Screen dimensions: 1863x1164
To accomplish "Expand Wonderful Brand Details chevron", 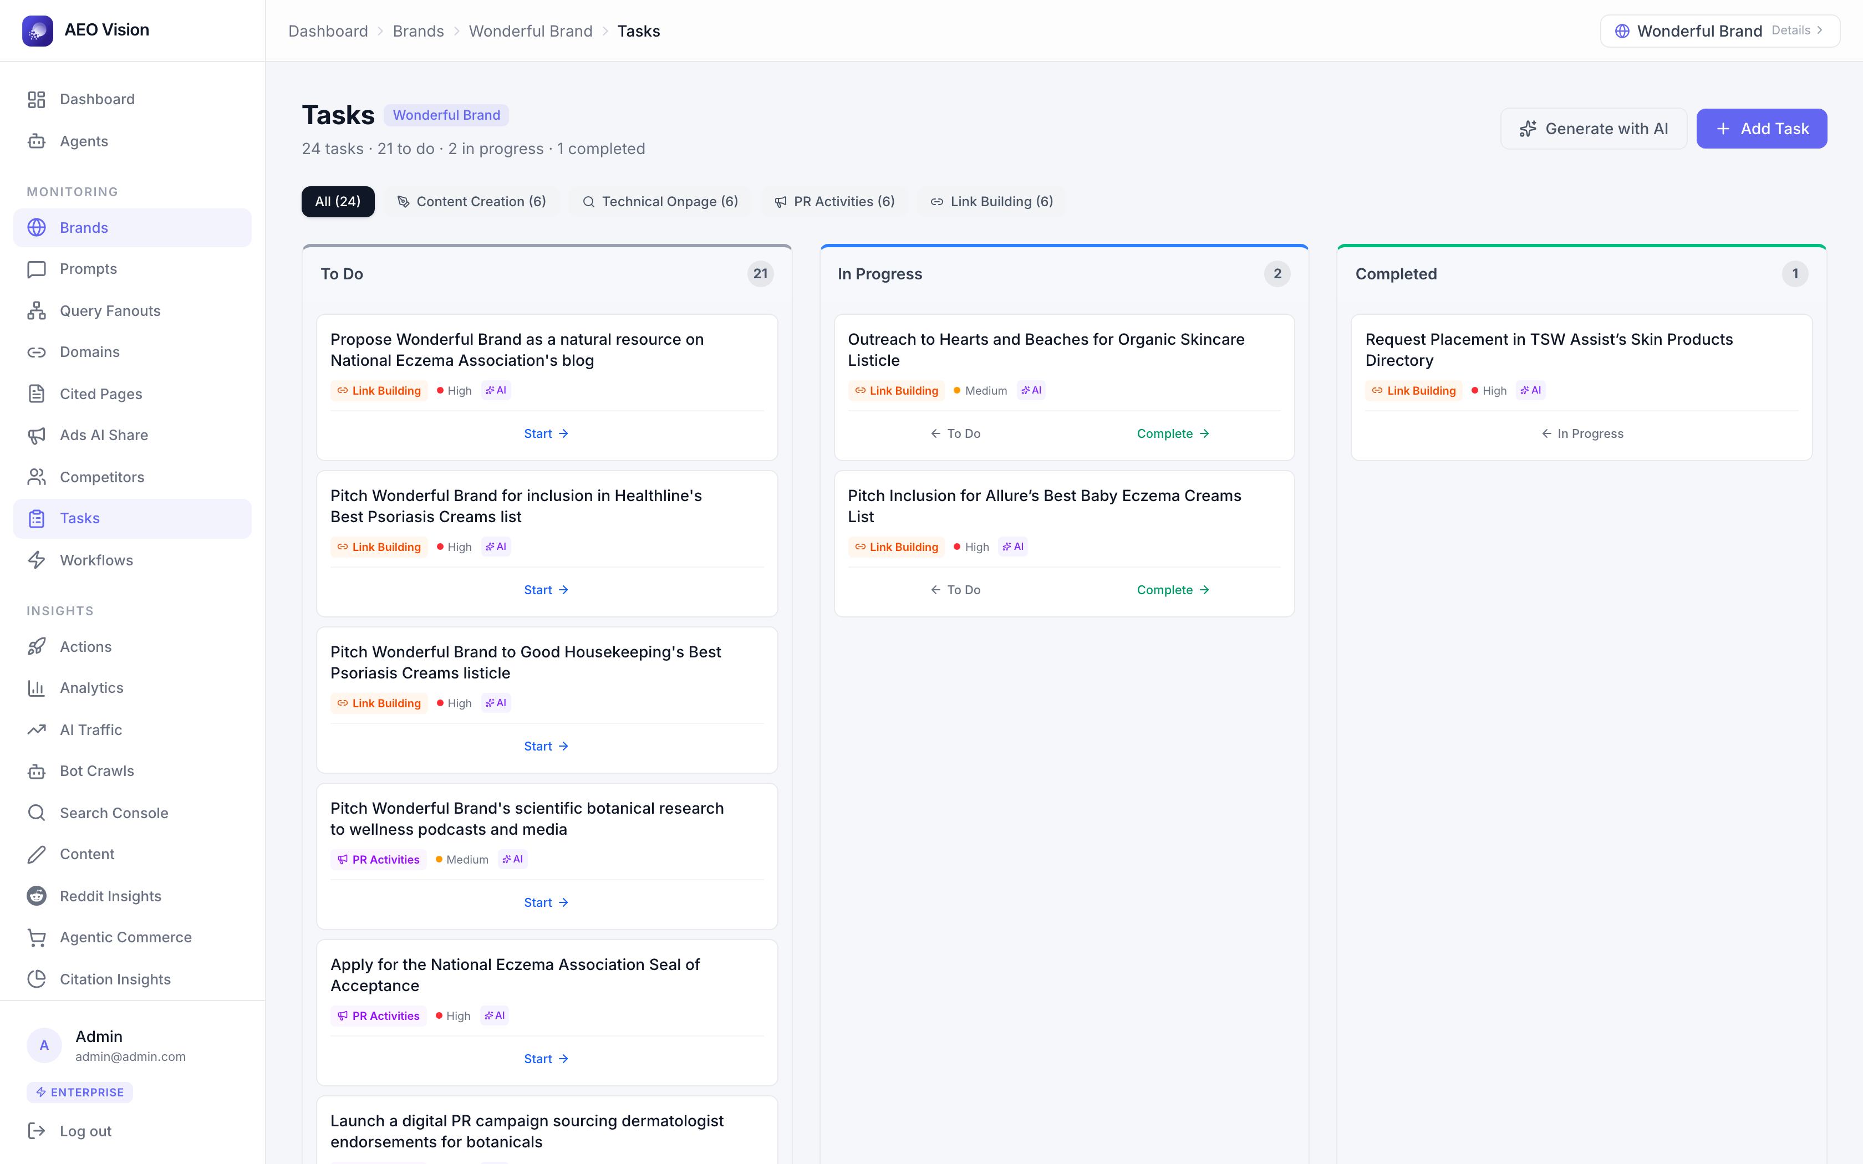I will [x=1820, y=31].
